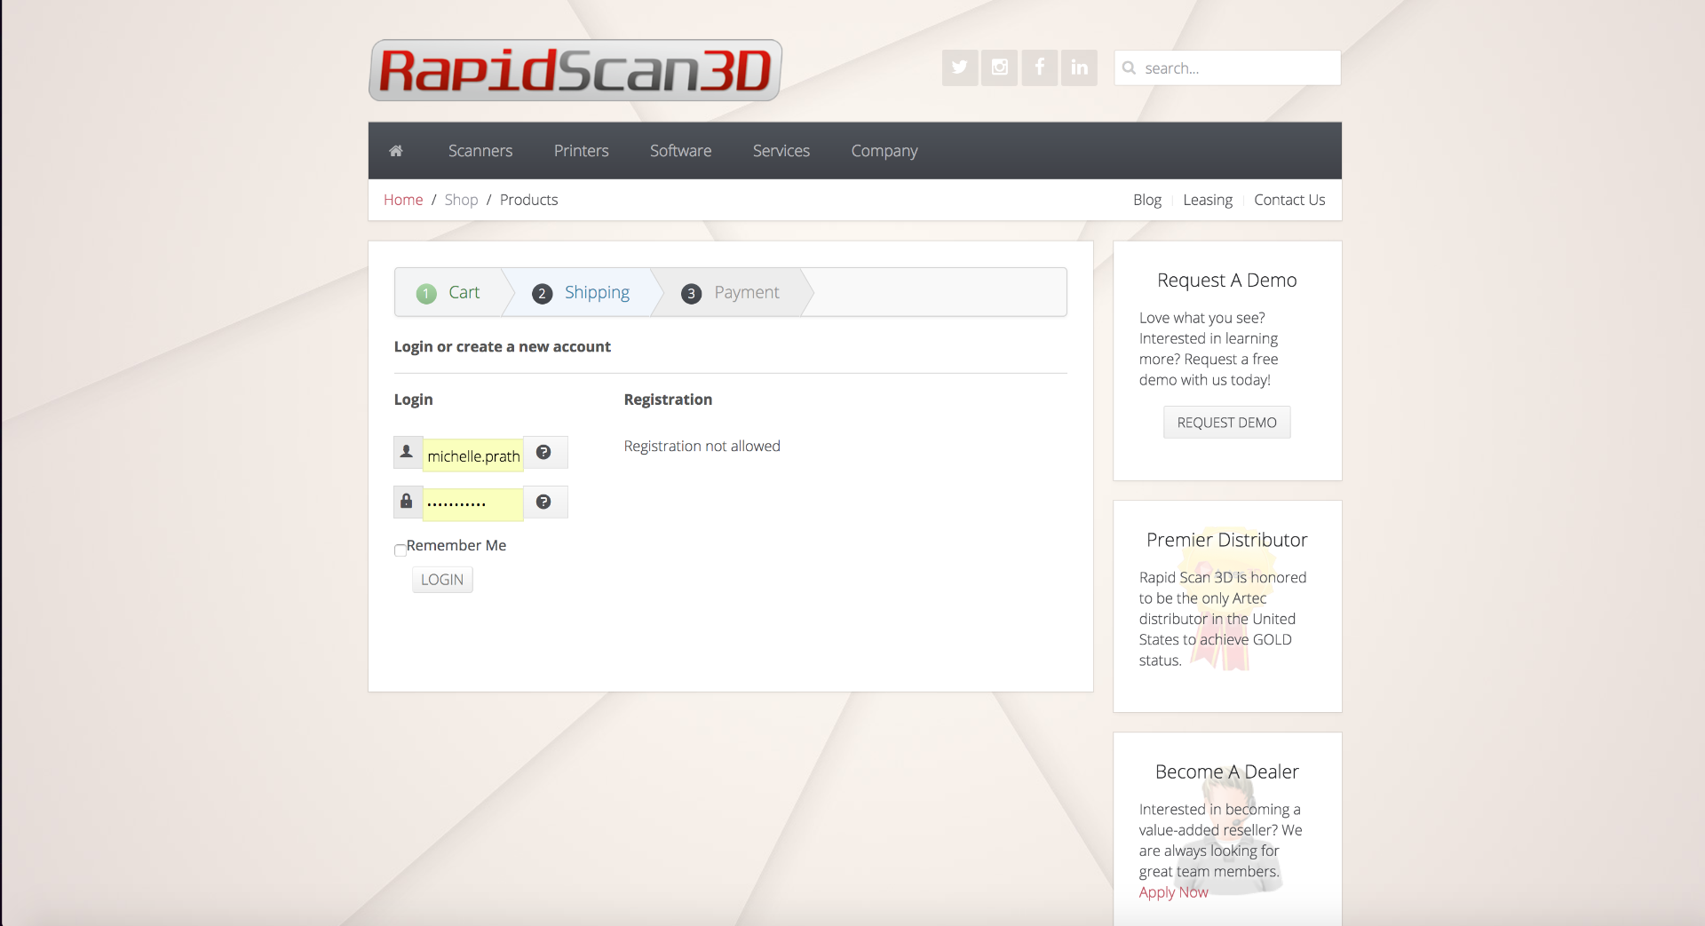Click the Become A Dealer heading

click(1227, 772)
